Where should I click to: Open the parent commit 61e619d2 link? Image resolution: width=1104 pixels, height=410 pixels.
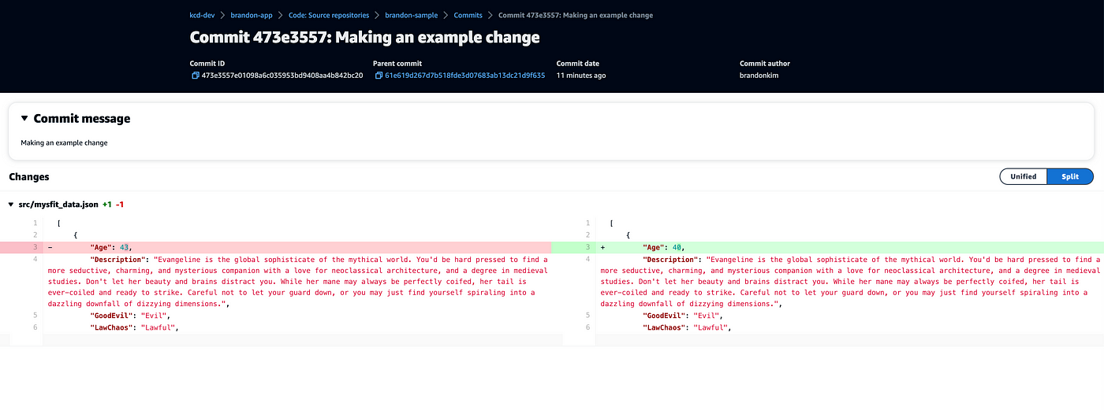(x=464, y=76)
